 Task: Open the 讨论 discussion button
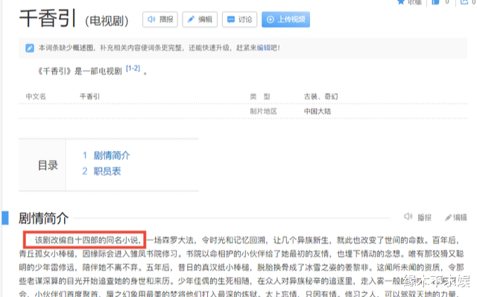[x=239, y=19]
